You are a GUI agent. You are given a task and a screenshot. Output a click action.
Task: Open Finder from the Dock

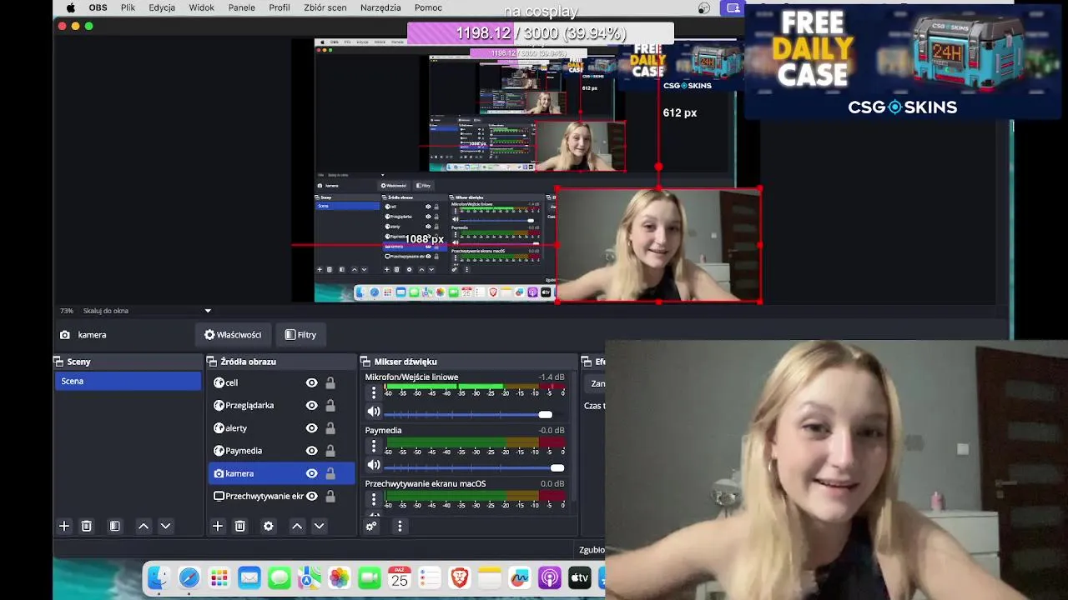tap(159, 578)
